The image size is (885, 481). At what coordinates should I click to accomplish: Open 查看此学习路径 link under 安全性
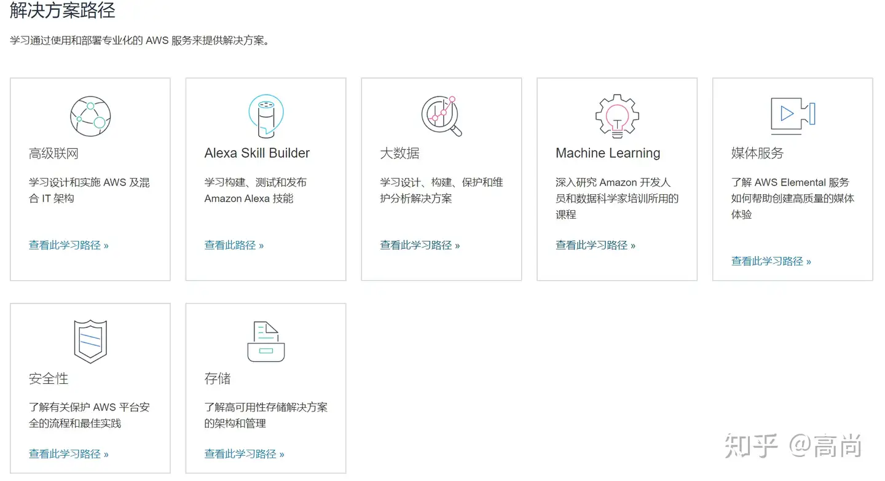point(69,454)
